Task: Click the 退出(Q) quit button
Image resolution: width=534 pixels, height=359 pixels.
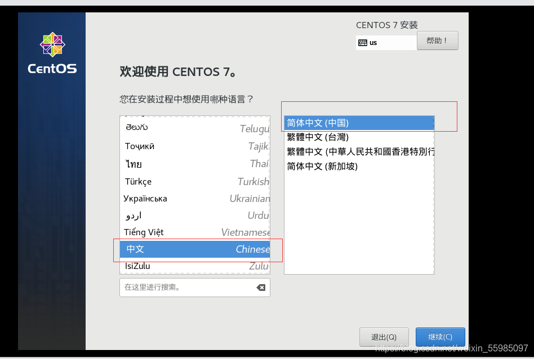Action: [384, 337]
